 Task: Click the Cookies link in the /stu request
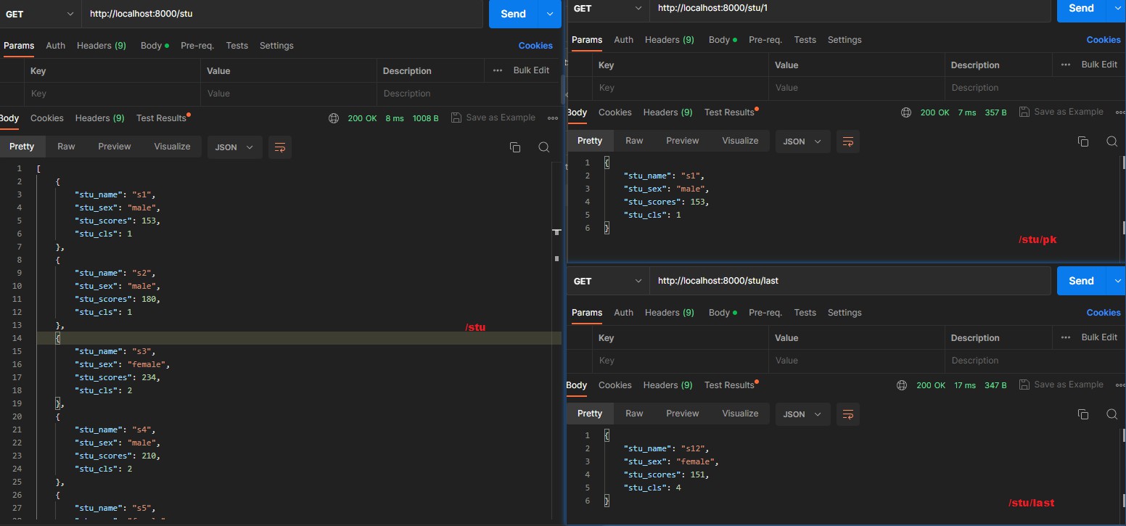(535, 46)
